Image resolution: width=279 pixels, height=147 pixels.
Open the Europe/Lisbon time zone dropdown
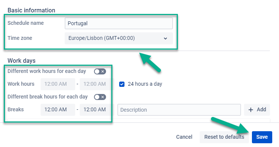click(x=119, y=38)
